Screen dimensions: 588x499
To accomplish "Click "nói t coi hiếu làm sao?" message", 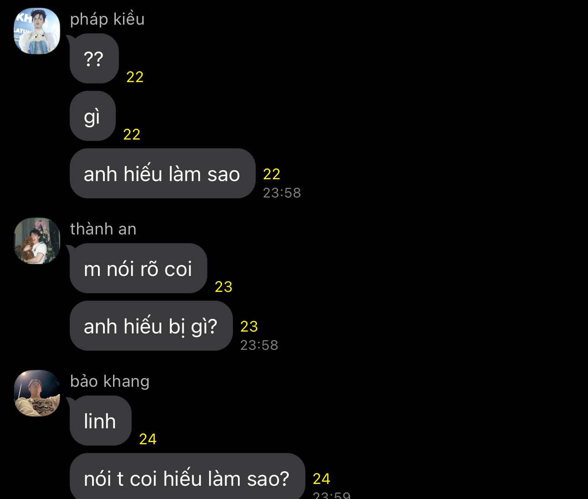I will click(187, 478).
